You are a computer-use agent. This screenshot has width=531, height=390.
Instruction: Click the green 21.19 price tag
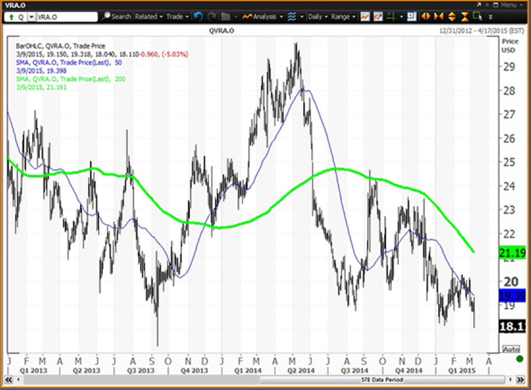[x=512, y=252]
